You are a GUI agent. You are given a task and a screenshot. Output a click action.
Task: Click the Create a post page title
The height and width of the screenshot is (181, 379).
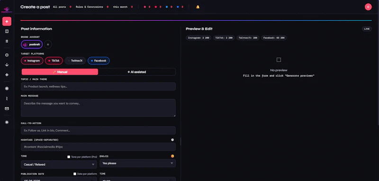pos(35,7)
